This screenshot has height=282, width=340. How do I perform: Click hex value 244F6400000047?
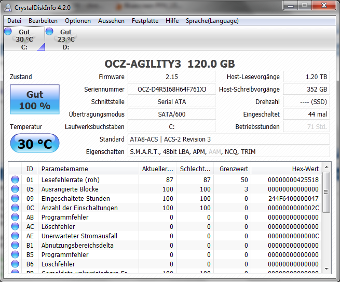[293, 199]
